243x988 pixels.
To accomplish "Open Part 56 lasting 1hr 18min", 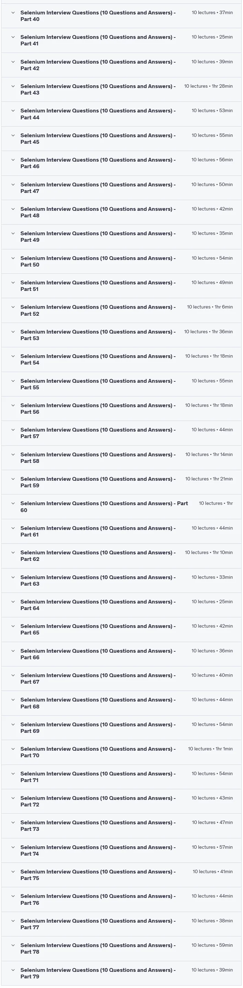I will coord(98,409).
